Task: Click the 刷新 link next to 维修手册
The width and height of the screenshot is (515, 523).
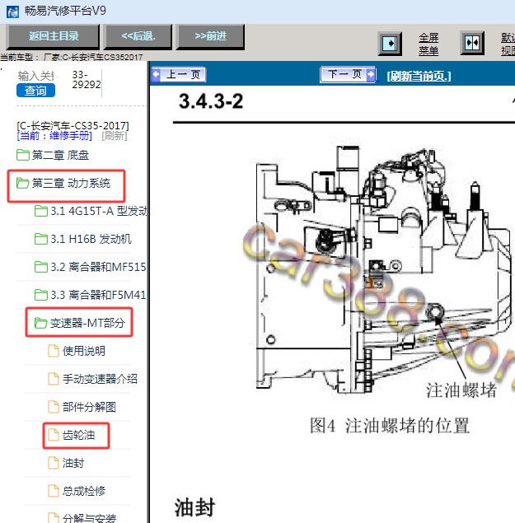Action: (x=115, y=136)
